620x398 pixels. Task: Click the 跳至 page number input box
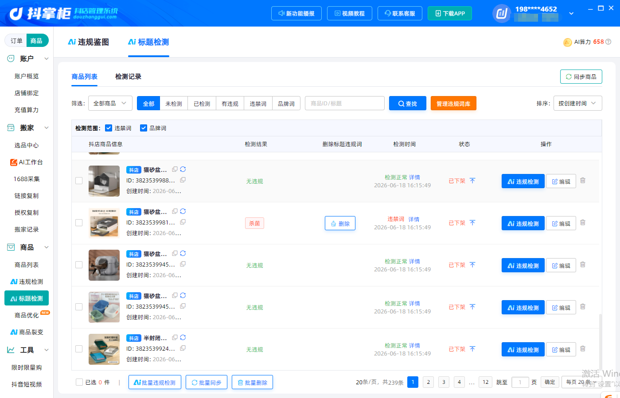tap(520, 382)
